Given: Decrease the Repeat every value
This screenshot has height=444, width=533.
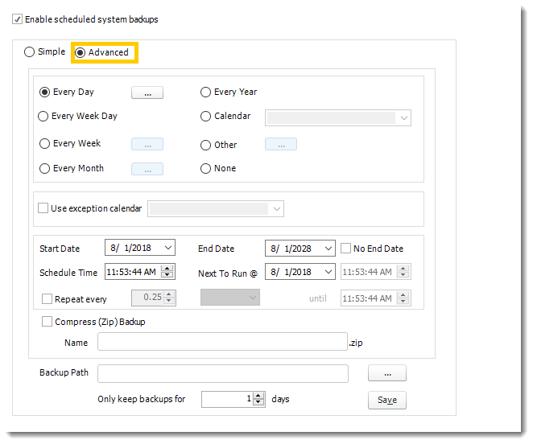Looking at the screenshot, I should tap(169, 301).
